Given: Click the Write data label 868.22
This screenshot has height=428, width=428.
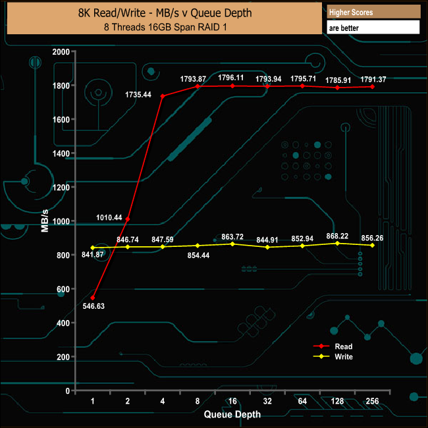Looking at the screenshot, I should pos(337,236).
